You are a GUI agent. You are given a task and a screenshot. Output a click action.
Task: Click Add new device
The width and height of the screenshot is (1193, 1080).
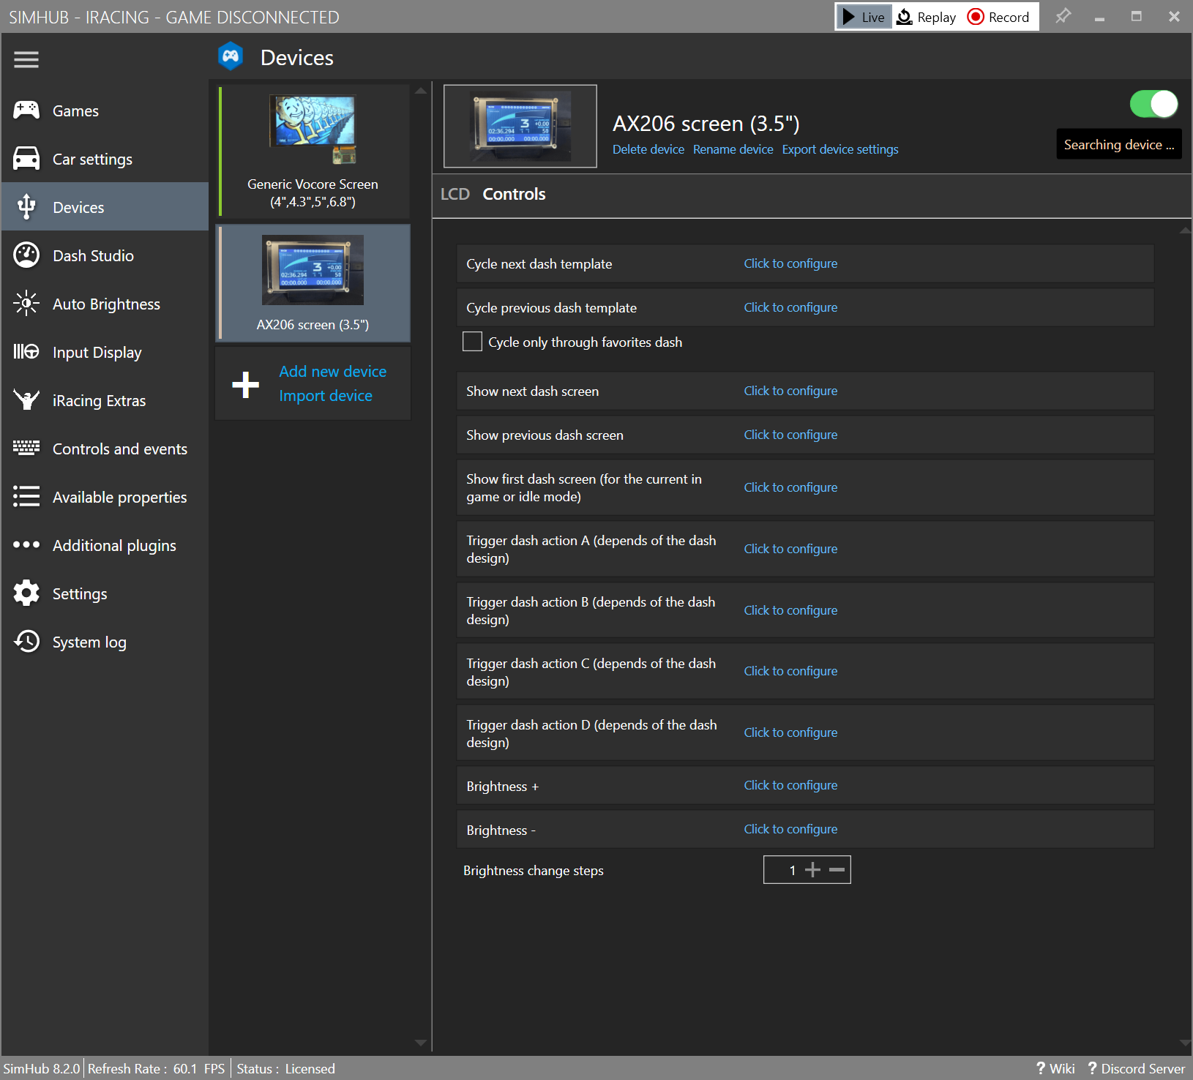332,372
